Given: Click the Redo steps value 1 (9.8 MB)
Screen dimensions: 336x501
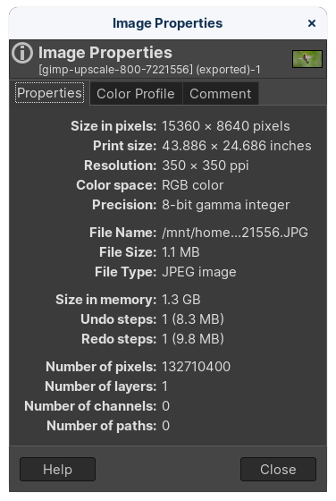Looking at the screenshot, I should (193, 339).
